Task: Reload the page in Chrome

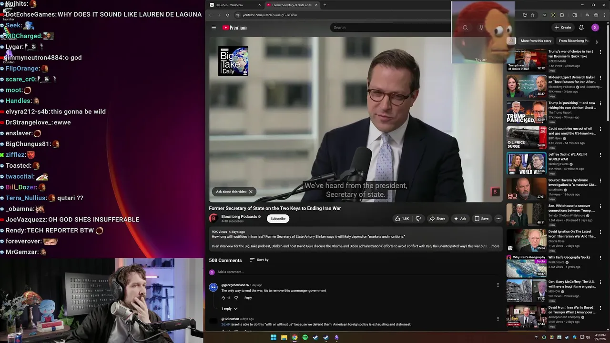Action: 227,15
